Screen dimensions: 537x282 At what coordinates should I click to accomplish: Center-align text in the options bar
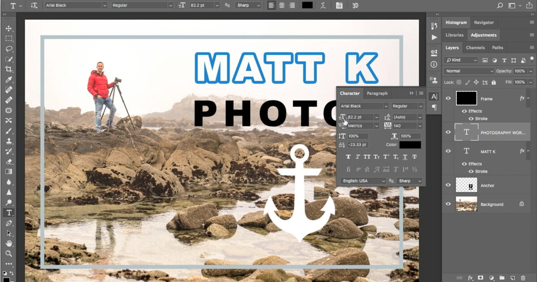click(x=281, y=5)
